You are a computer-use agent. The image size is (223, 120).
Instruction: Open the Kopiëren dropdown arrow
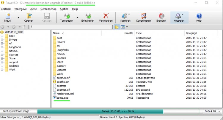tap(129, 14)
